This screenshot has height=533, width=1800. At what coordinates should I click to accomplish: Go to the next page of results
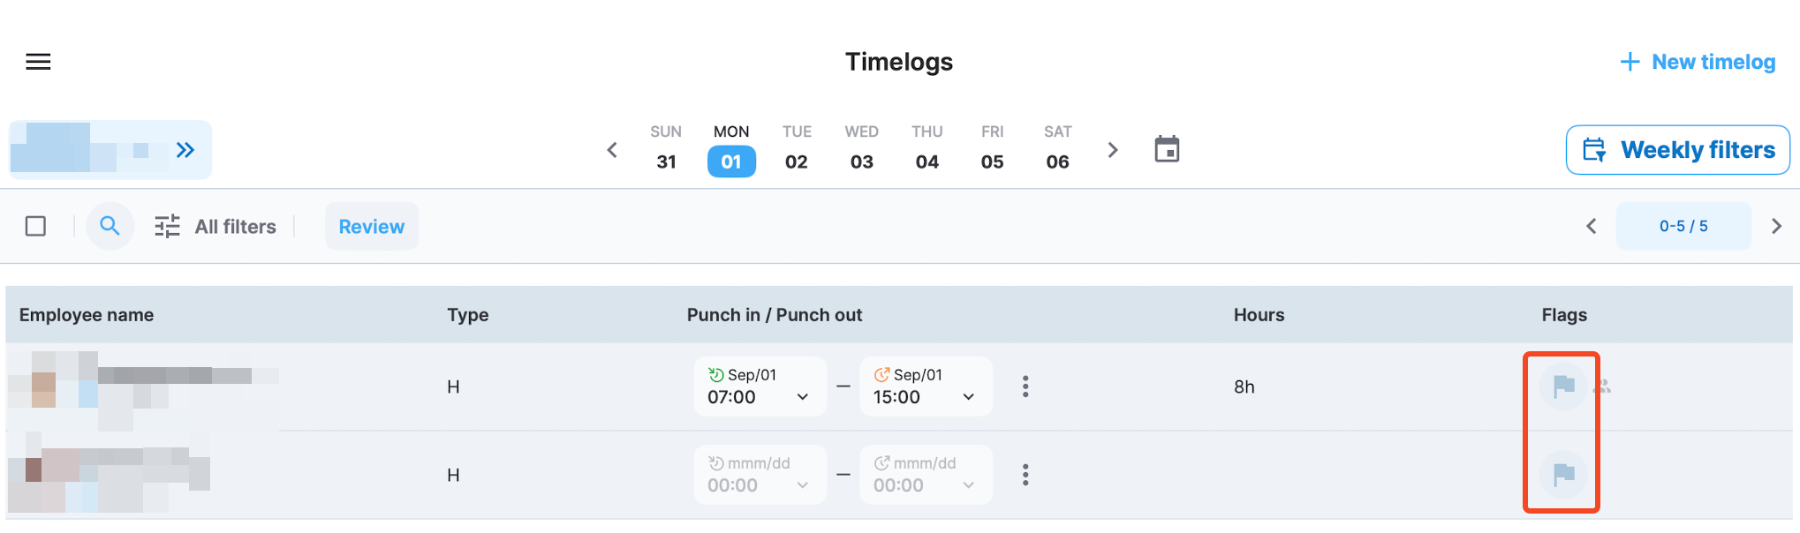click(x=1776, y=226)
